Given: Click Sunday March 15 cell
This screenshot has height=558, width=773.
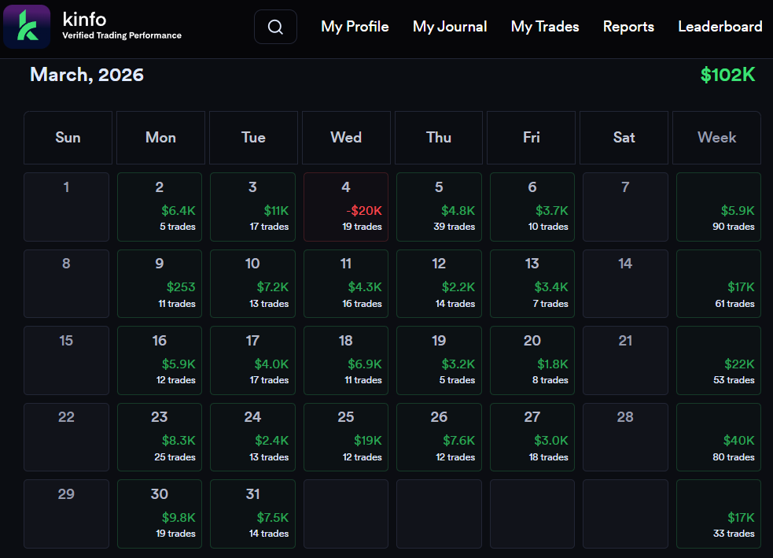Looking at the screenshot, I should pos(67,360).
